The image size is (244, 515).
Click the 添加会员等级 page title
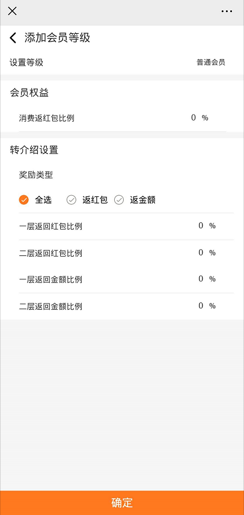click(57, 38)
